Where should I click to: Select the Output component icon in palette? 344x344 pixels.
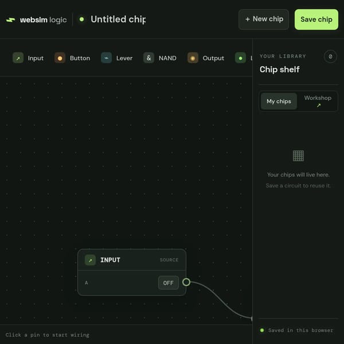click(193, 58)
